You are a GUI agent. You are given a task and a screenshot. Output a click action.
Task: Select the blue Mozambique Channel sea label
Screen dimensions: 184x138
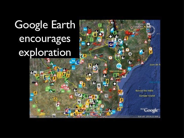pyautogui.click(x=155, y=82)
